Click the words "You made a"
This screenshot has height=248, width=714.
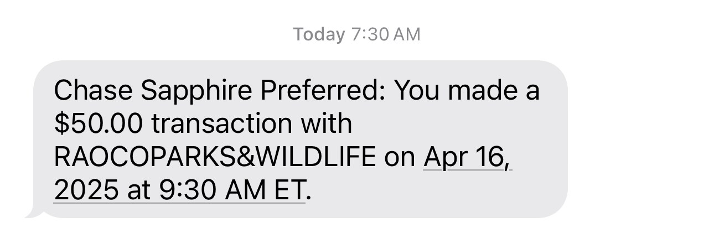click(x=465, y=91)
